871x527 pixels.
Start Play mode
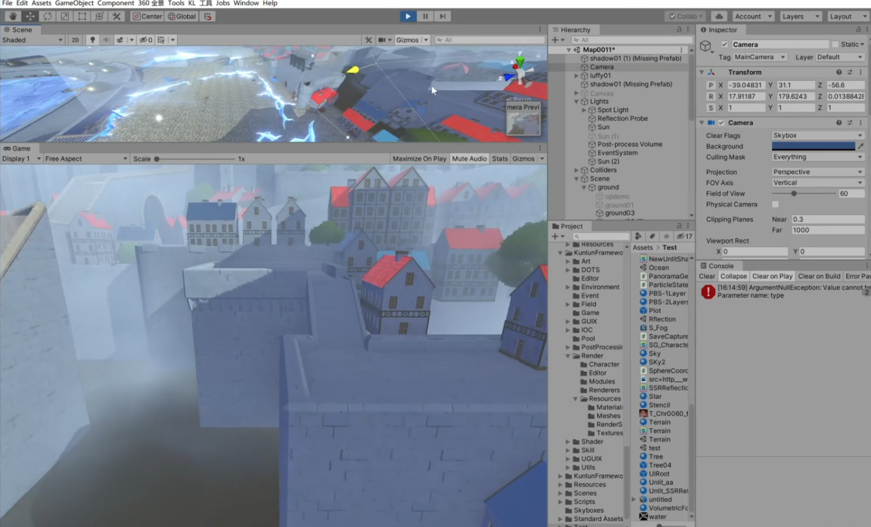(408, 16)
